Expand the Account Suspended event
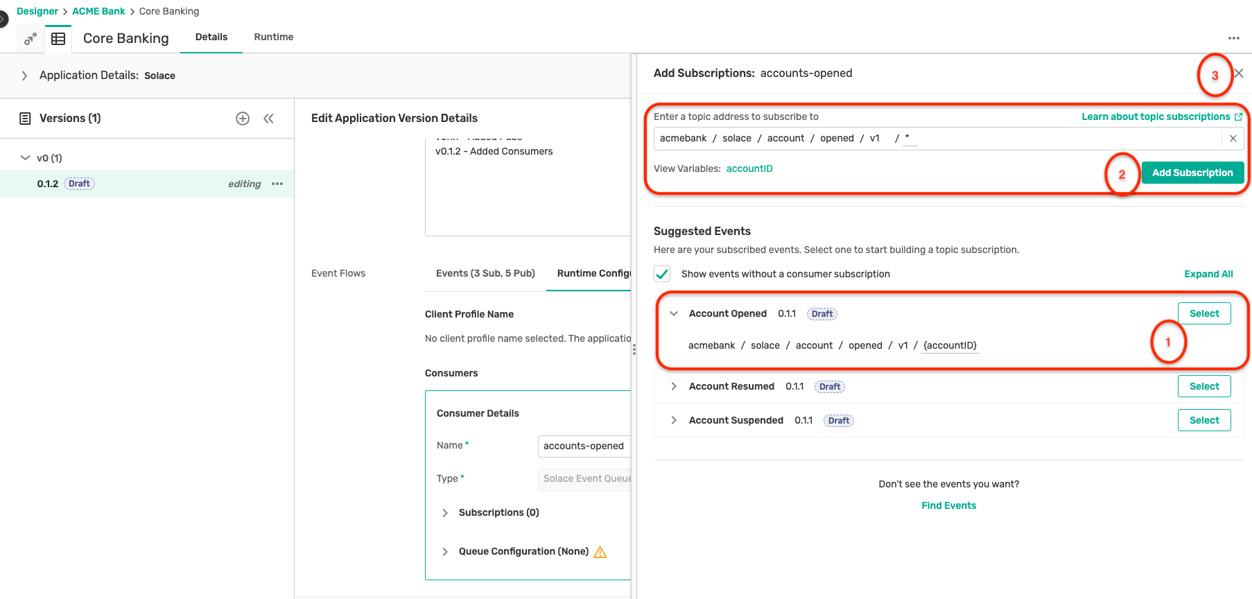 [674, 420]
